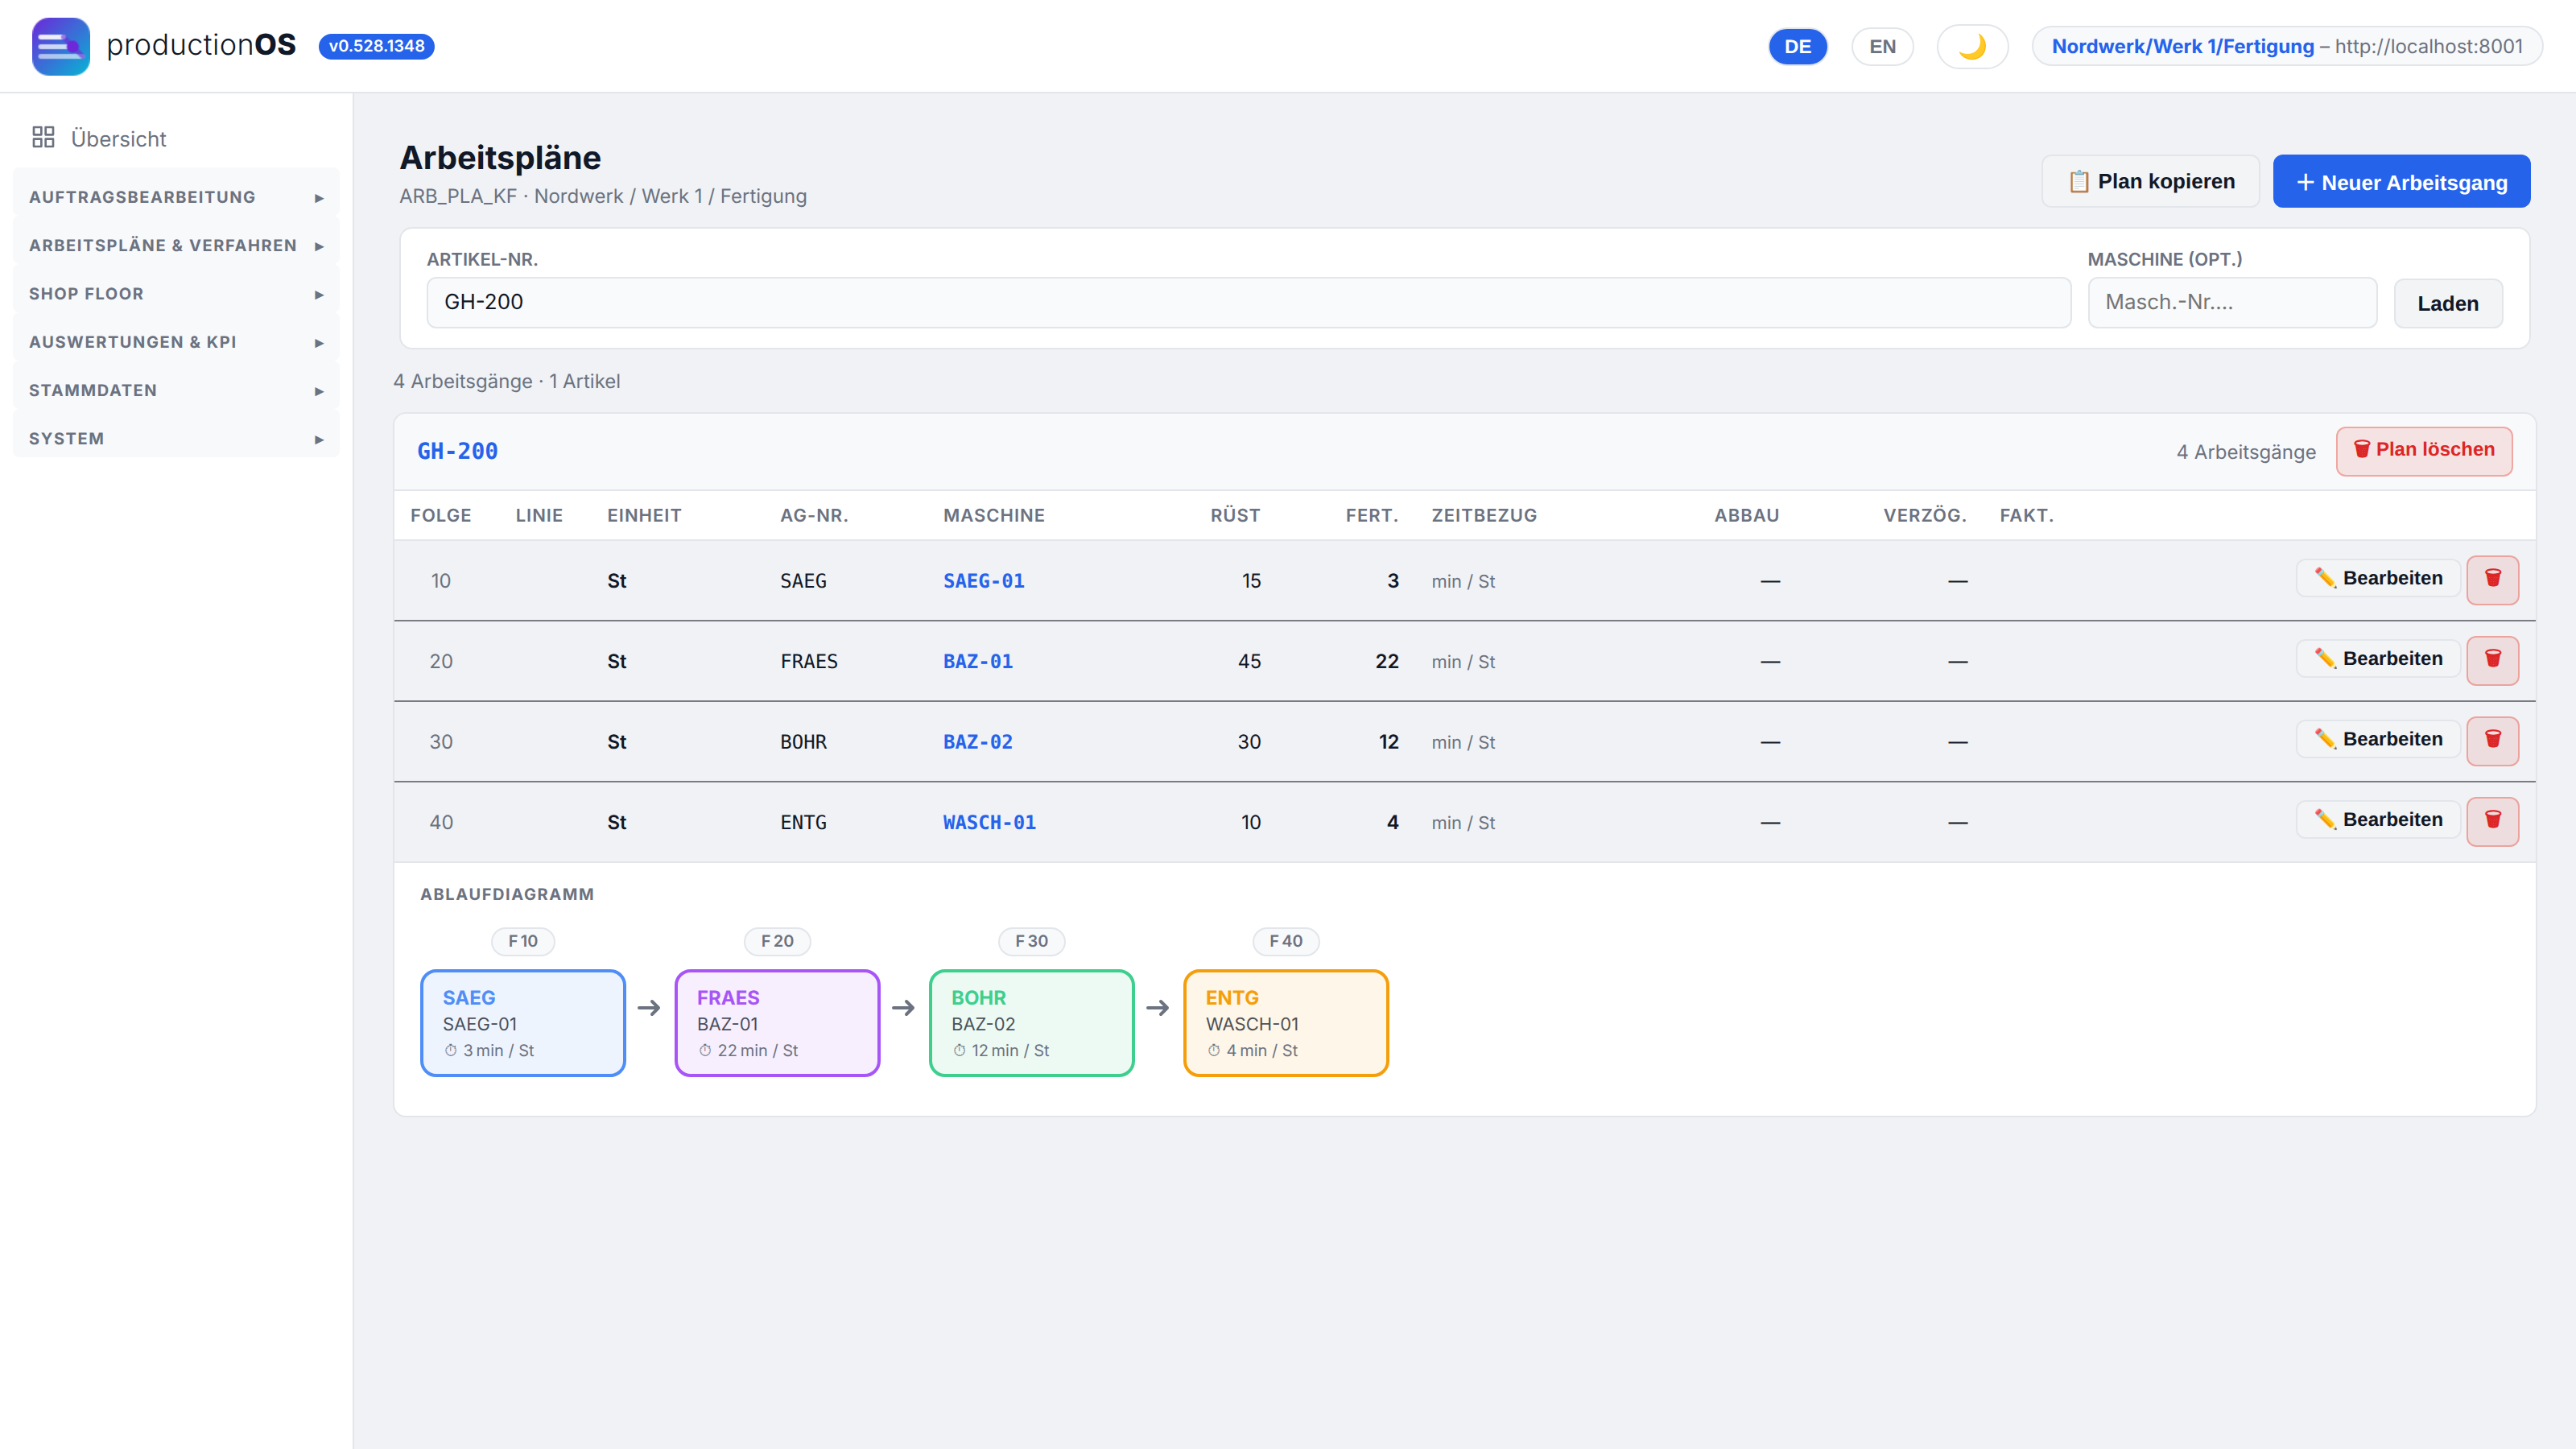Expand Auswertungen & KPI section
This screenshot has height=1449, width=2576.
[x=176, y=342]
